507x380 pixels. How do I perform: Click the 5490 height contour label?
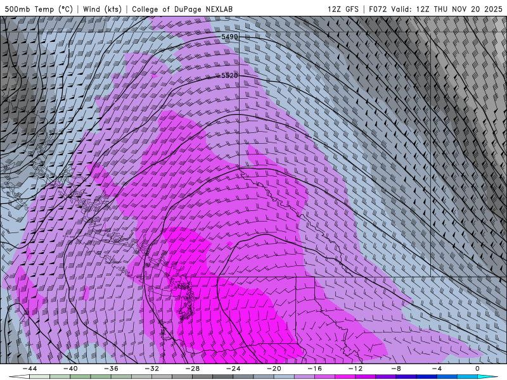[229, 37]
